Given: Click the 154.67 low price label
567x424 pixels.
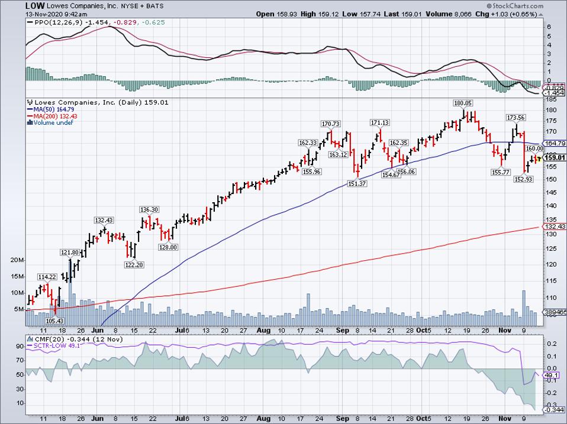Looking at the screenshot, I should (x=391, y=175).
